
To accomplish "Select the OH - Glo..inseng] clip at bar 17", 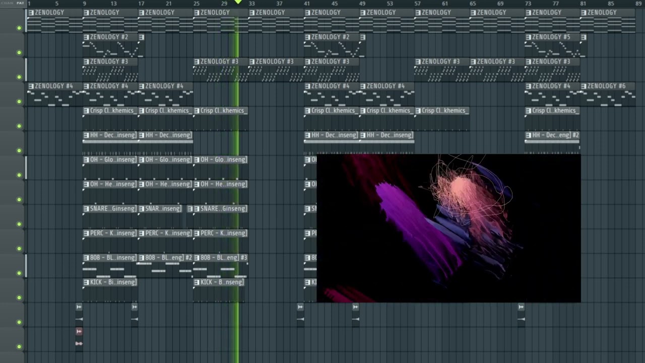I will 165,168.
